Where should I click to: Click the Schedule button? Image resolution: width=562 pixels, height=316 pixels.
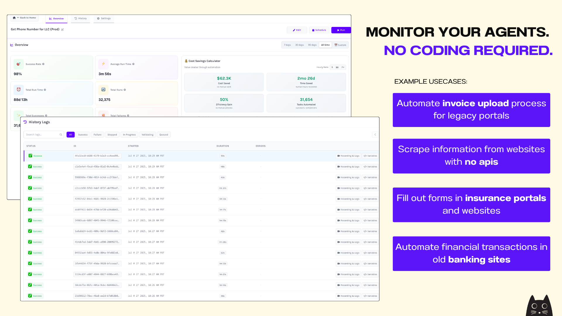coord(319,30)
